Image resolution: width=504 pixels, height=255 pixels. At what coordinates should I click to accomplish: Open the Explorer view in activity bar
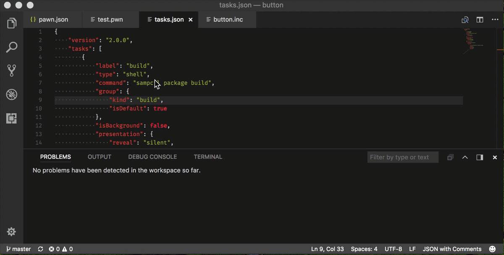click(x=12, y=23)
